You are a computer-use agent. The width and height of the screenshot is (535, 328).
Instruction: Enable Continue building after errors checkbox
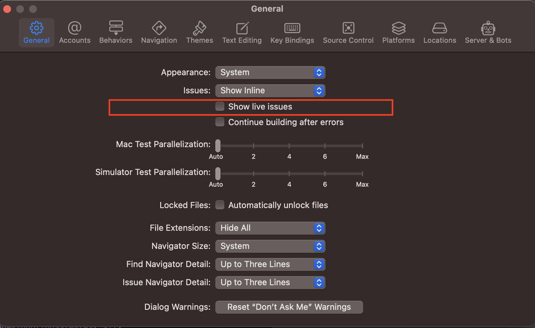click(x=220, y=122)
